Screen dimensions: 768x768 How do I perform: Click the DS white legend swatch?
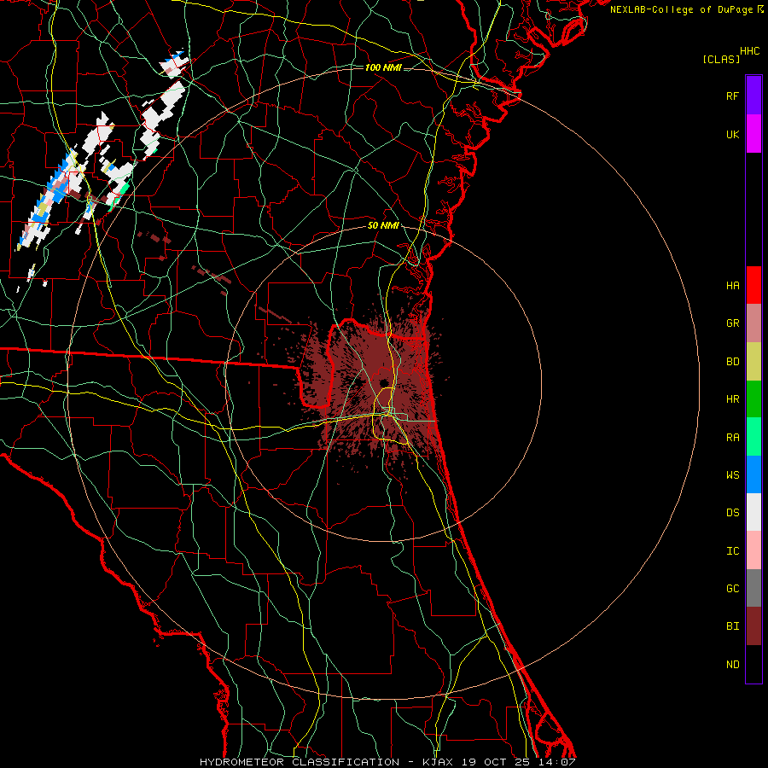pyautogui.click(x=753, y=512)
